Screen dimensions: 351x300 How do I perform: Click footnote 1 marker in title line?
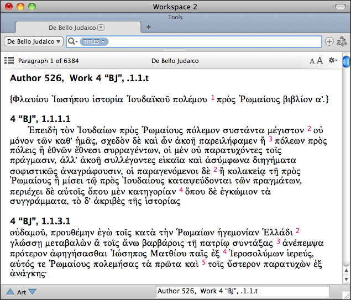point(212,98)
